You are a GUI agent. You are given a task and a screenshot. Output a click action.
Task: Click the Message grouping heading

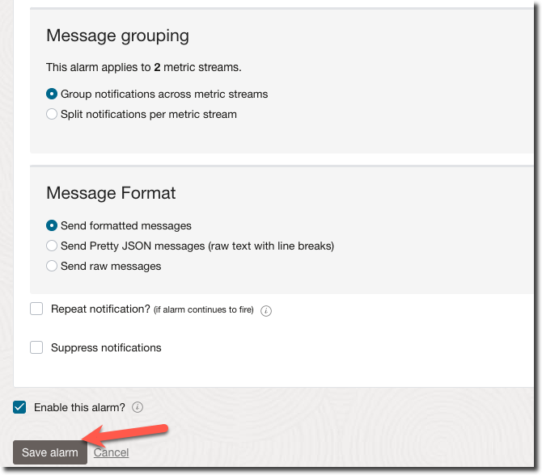point(117,36)
